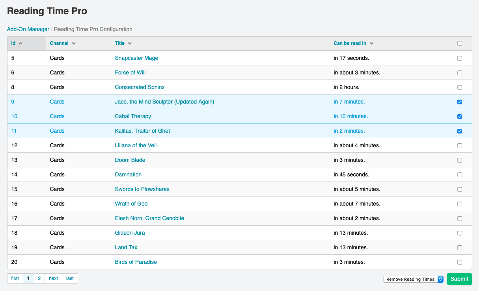Open the Remove Reading Times dropdown

point(414,279)
